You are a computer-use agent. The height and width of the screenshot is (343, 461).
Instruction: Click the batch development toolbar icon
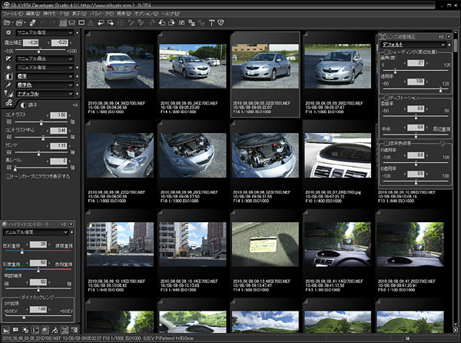click(x=33, y=22)
